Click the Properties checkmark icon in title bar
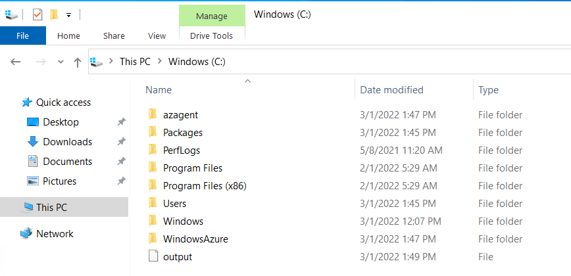This screenshot has height=276, width=571. 37,14
